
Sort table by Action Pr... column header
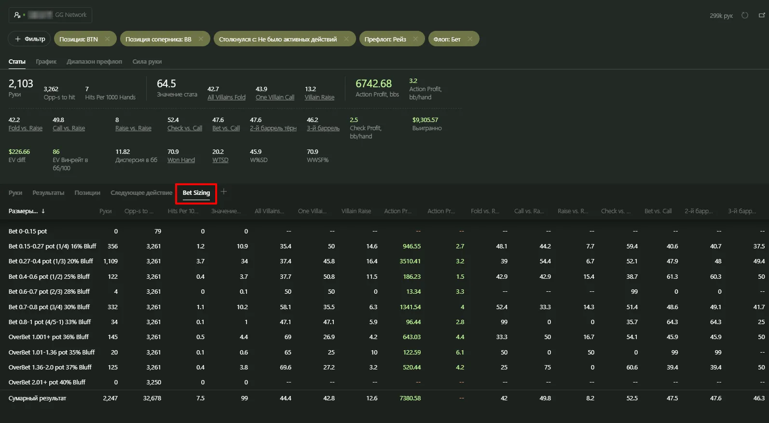(x=398, y=211)
